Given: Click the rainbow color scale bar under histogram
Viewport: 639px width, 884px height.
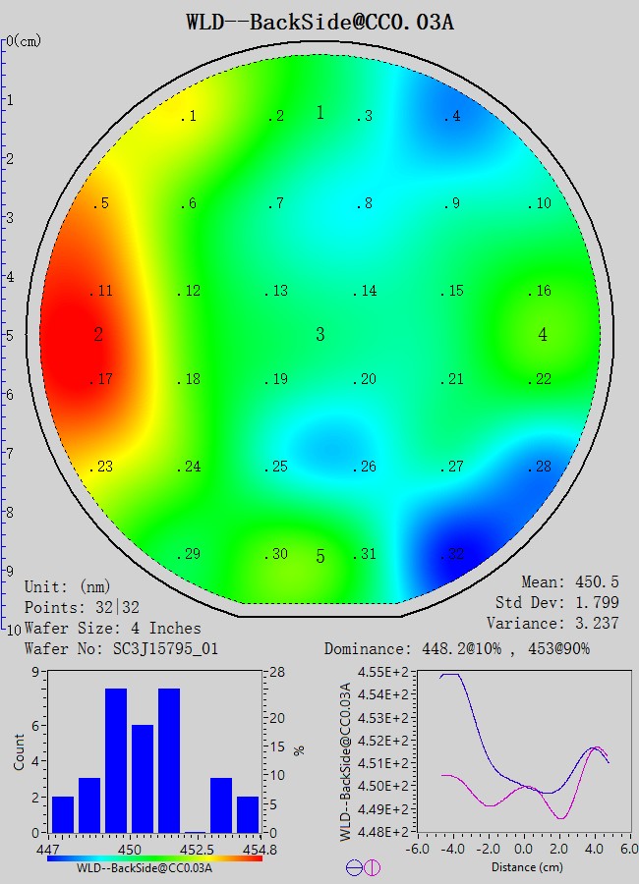Looking at the screenshot, I should coord(154,857).
